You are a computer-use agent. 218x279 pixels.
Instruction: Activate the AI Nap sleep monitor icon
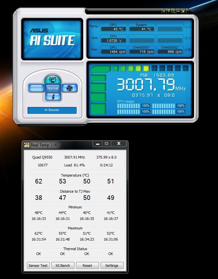coord(52,79)
